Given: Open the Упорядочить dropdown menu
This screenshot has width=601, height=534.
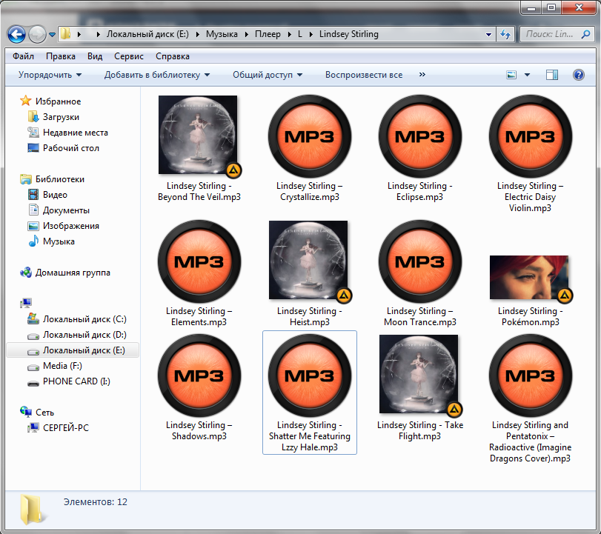Looking at the screenshot, I should [x=50, y=75].
